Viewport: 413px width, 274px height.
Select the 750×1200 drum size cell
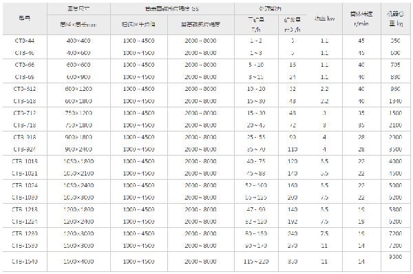(78, 113)
